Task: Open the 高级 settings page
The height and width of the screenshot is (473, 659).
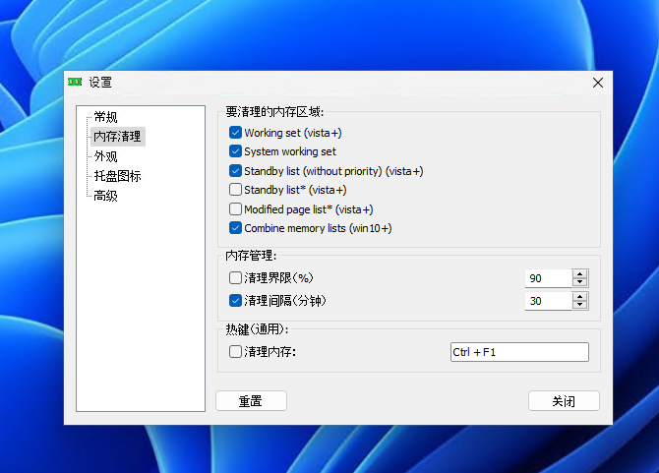Action: (105, 196)
